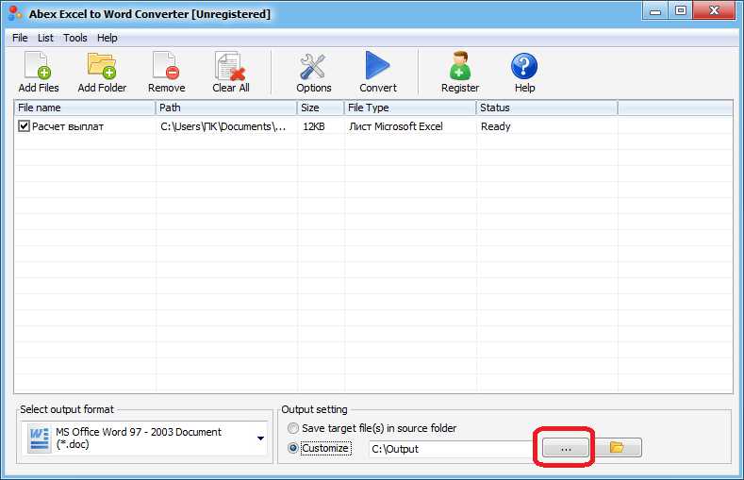
Task: Select the Customize radio button
Action: click(293, 448)
